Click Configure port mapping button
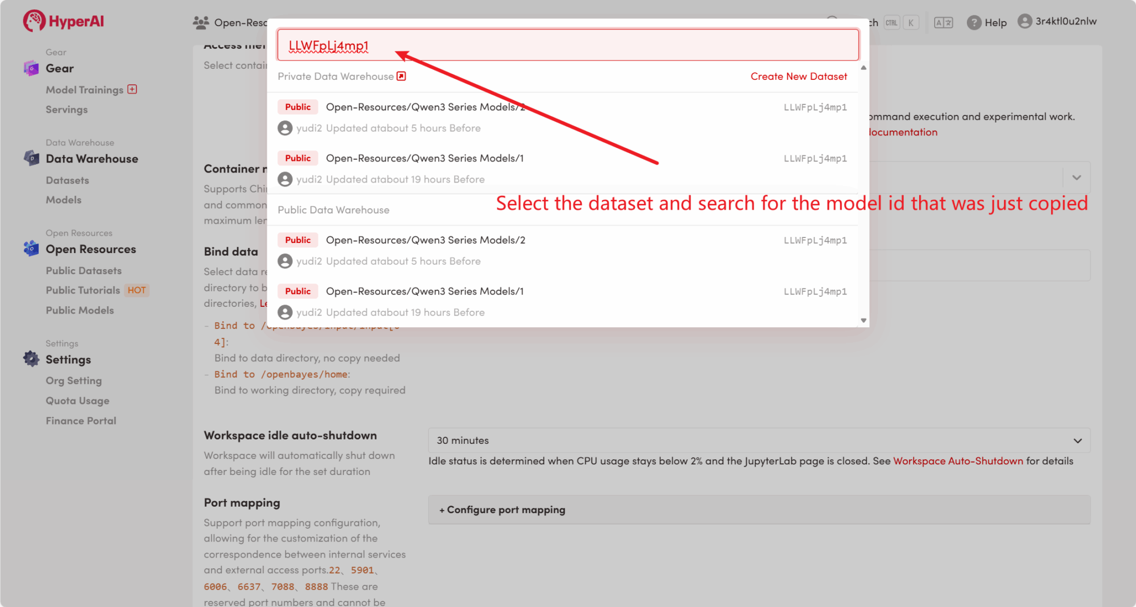The height and width of the screenshot is (607, 1136). [502, 509]
